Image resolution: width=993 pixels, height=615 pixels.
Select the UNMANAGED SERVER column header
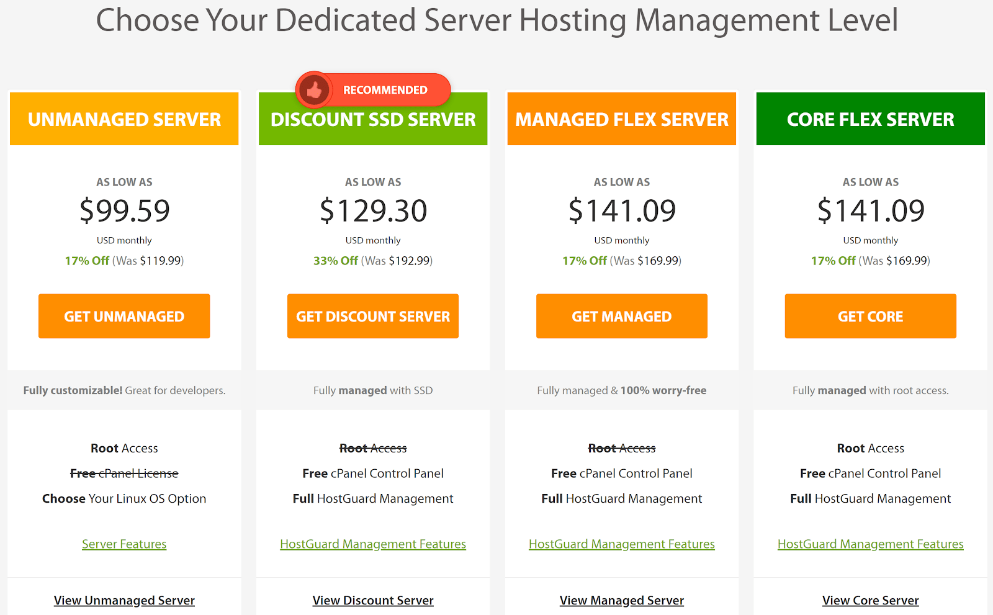point(124,119)
